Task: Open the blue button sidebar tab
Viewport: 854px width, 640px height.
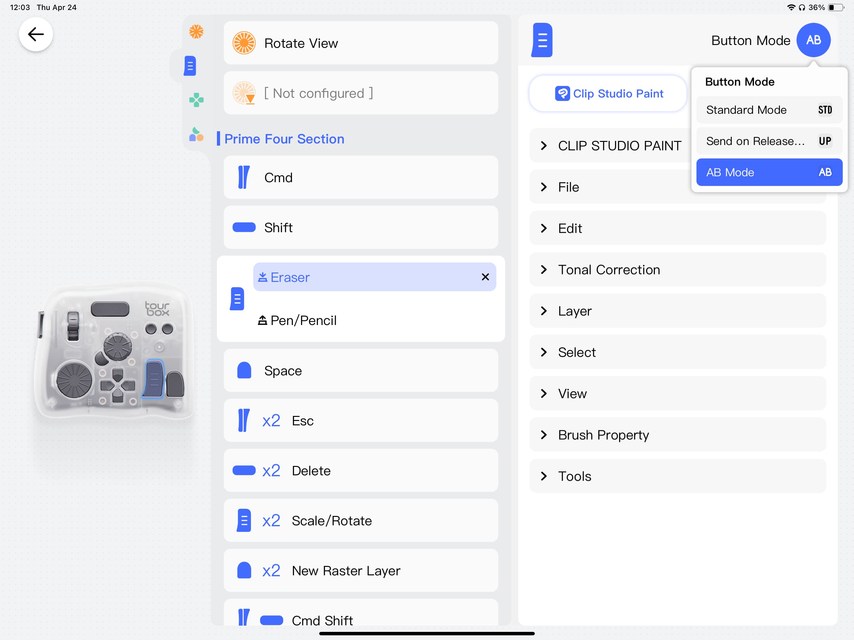Action: pos(190,66)
